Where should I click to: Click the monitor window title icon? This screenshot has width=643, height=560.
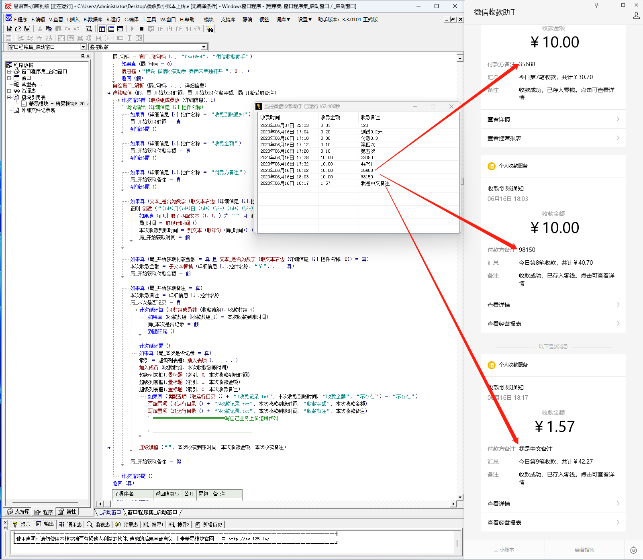(259, 106)
